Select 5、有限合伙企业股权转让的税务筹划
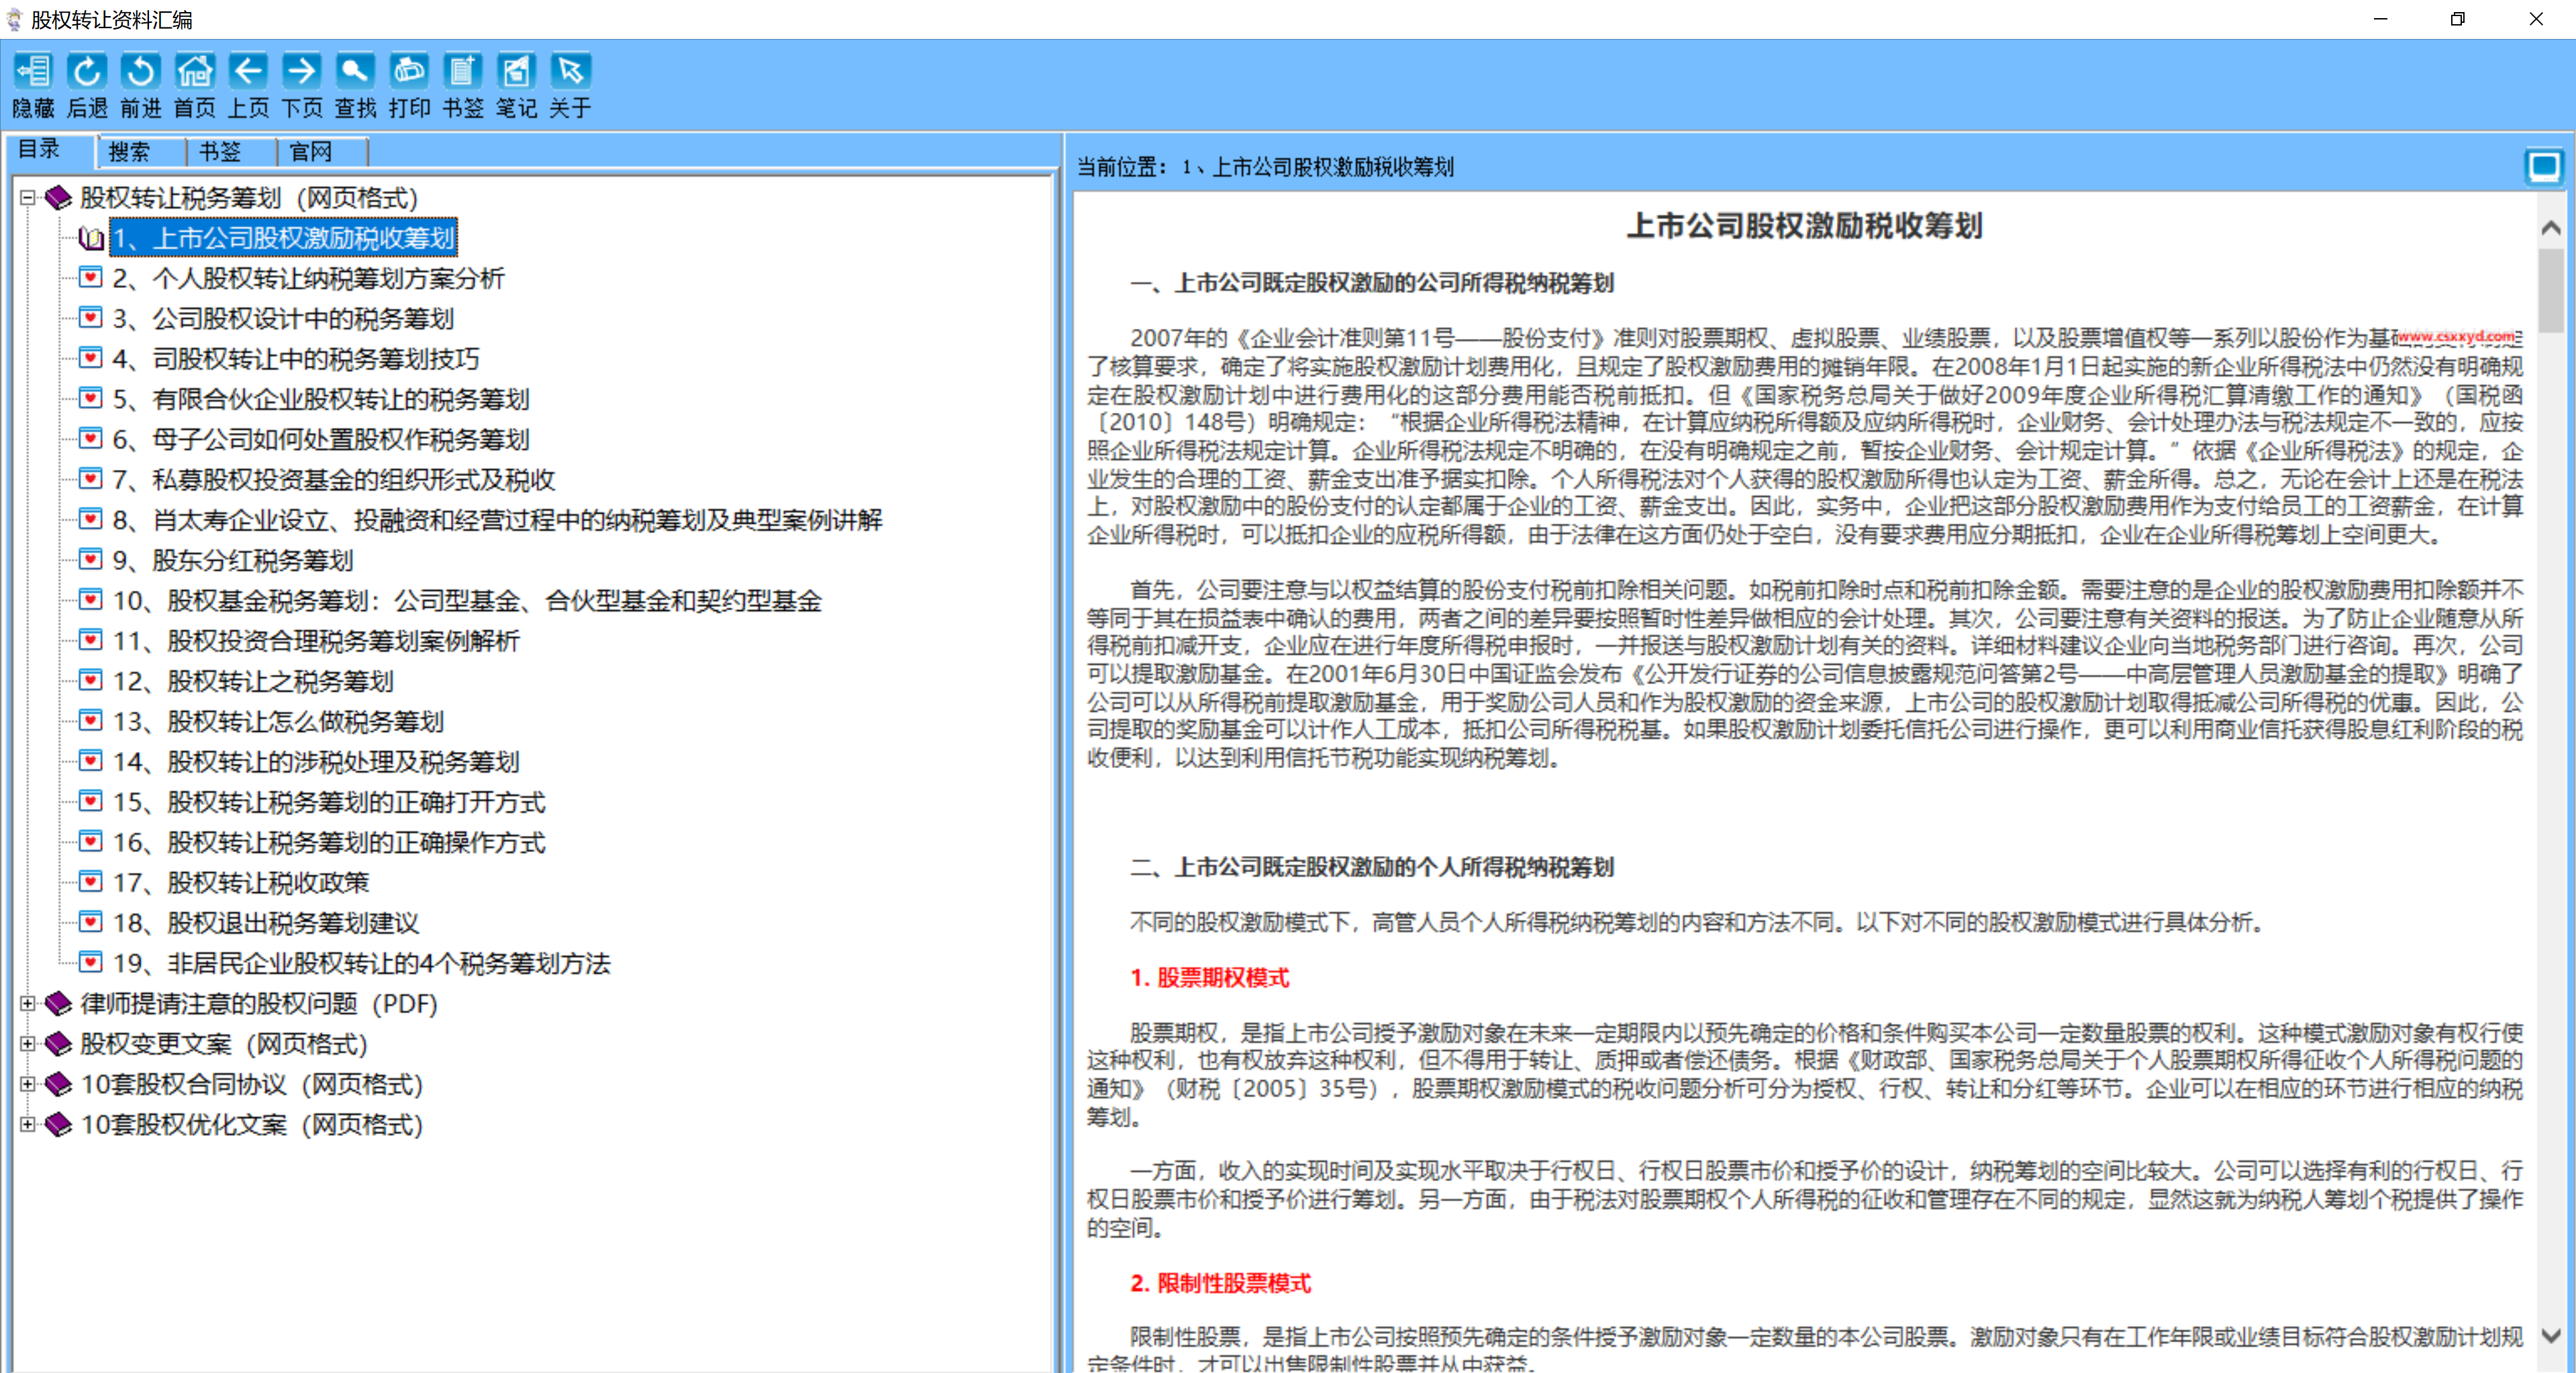2576x1373 pixels. [x=321, y=399]
